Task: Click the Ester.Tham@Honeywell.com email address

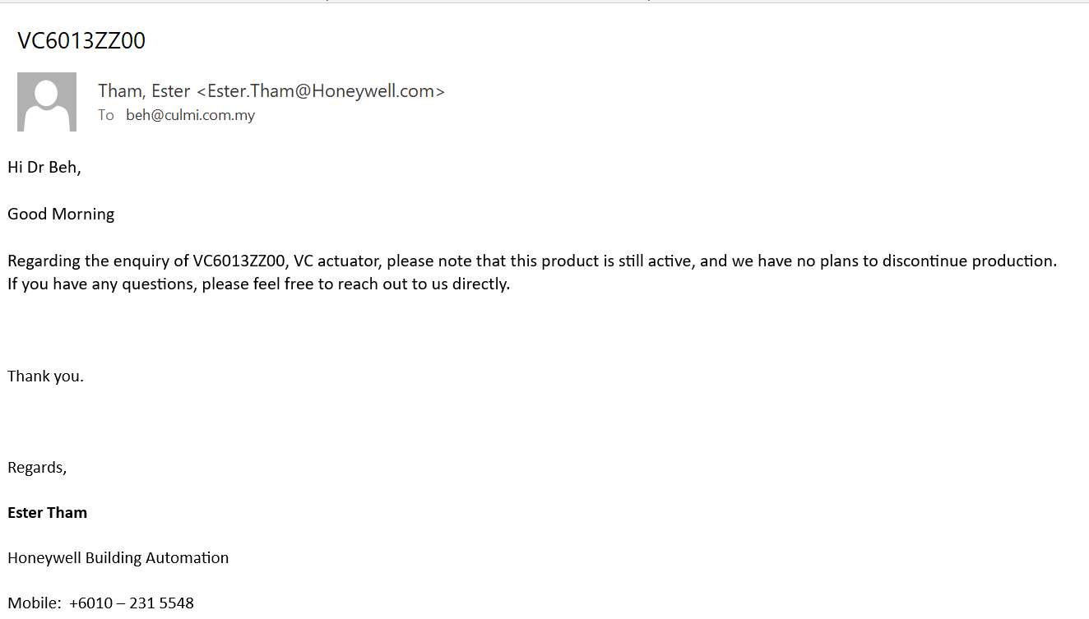Action: 322,91
